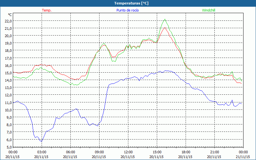Click the 10,0 y-axis label
The image size is (256, 160).
point(8,110)
